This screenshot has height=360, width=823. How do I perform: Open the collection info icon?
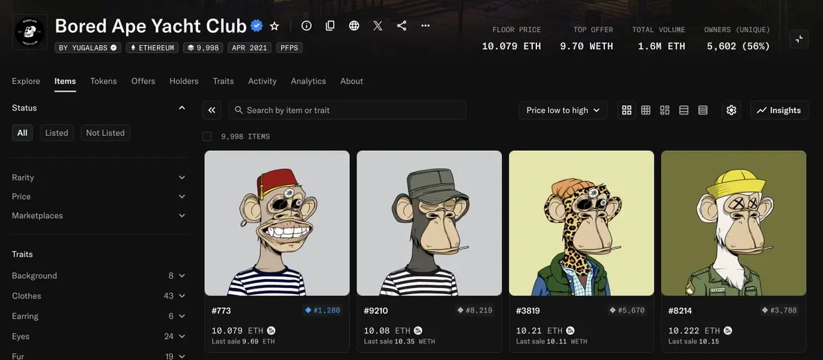coord(307,26)
